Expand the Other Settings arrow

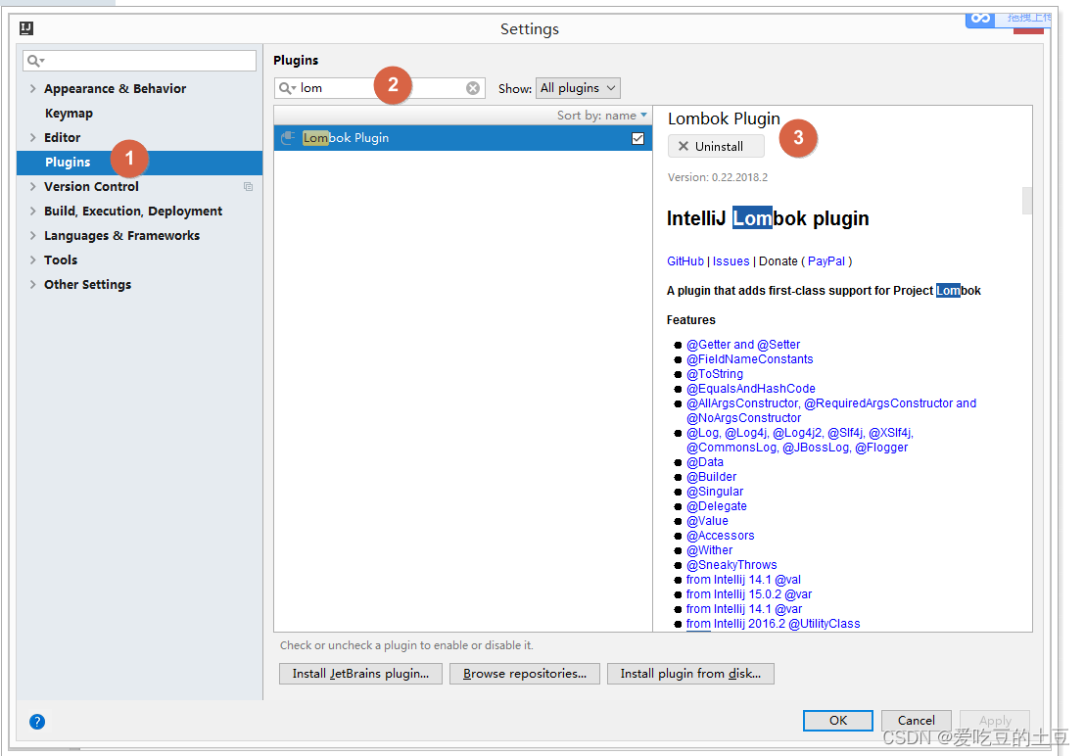(32, 284)
